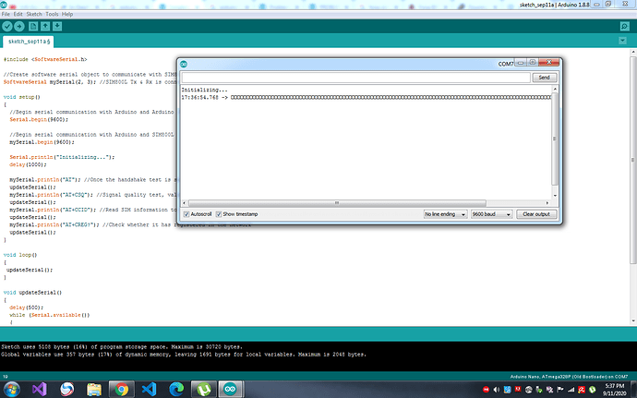Click the Clear output button
Image resolution: width=637 pixels, height=398 pixels.
pyautogui.click(x=536, y=214)
